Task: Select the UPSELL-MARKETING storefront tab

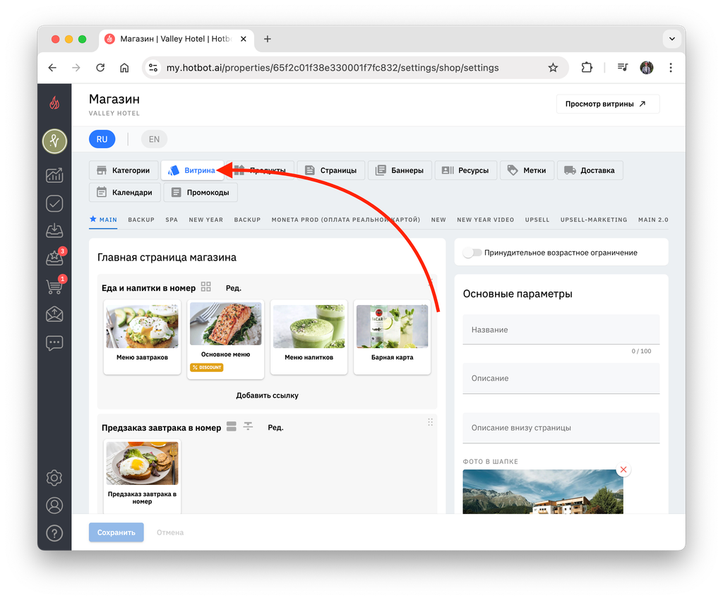Action: pyautogui.click(x=593, y=220)
